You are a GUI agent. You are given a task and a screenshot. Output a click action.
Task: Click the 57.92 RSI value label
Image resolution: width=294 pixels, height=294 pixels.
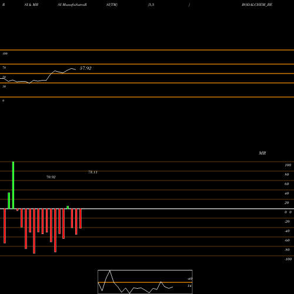85,68
